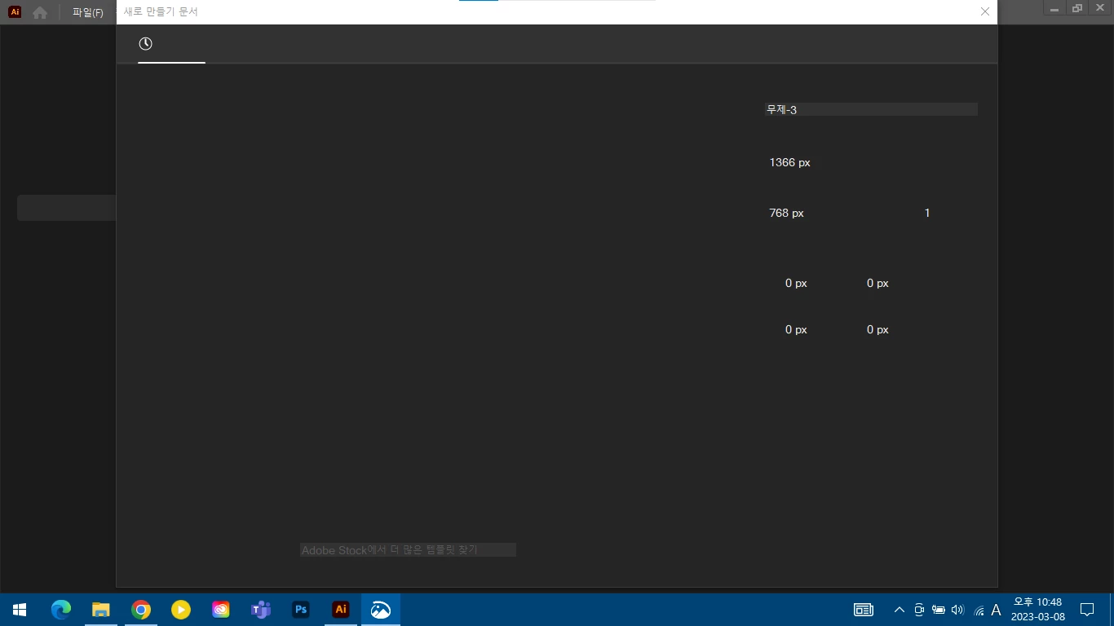Open the 파일(F) menu

point(88,12)
